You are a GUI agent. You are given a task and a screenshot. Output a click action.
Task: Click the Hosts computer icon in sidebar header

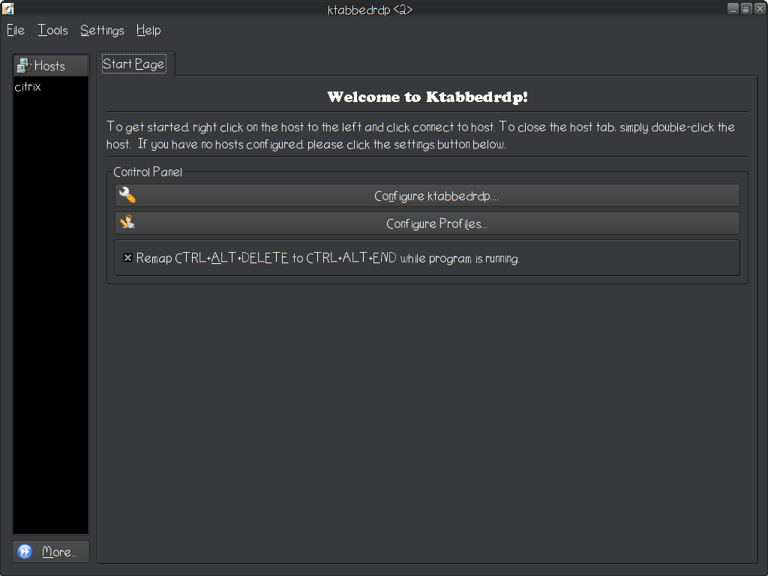point(23,66)
